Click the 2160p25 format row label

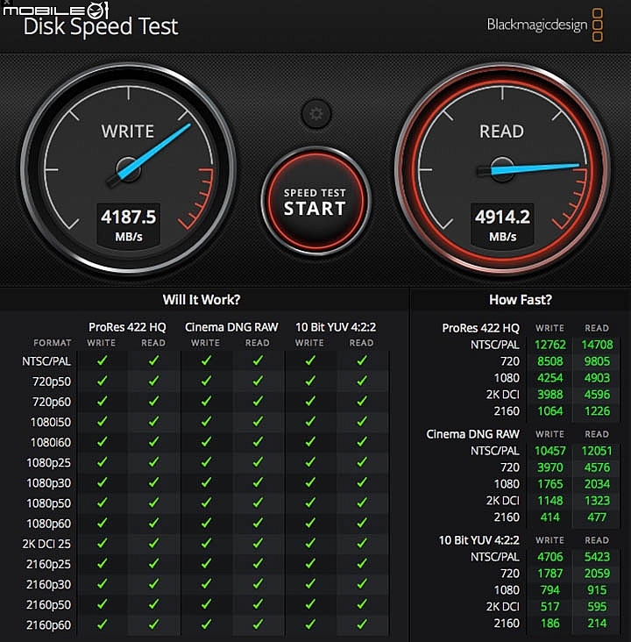click(48, 564)
